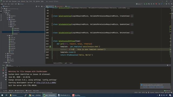The width and height of the screenshot is (173, 97).
Task: Click the print icon in Run panel
Action: pos(6,77)
